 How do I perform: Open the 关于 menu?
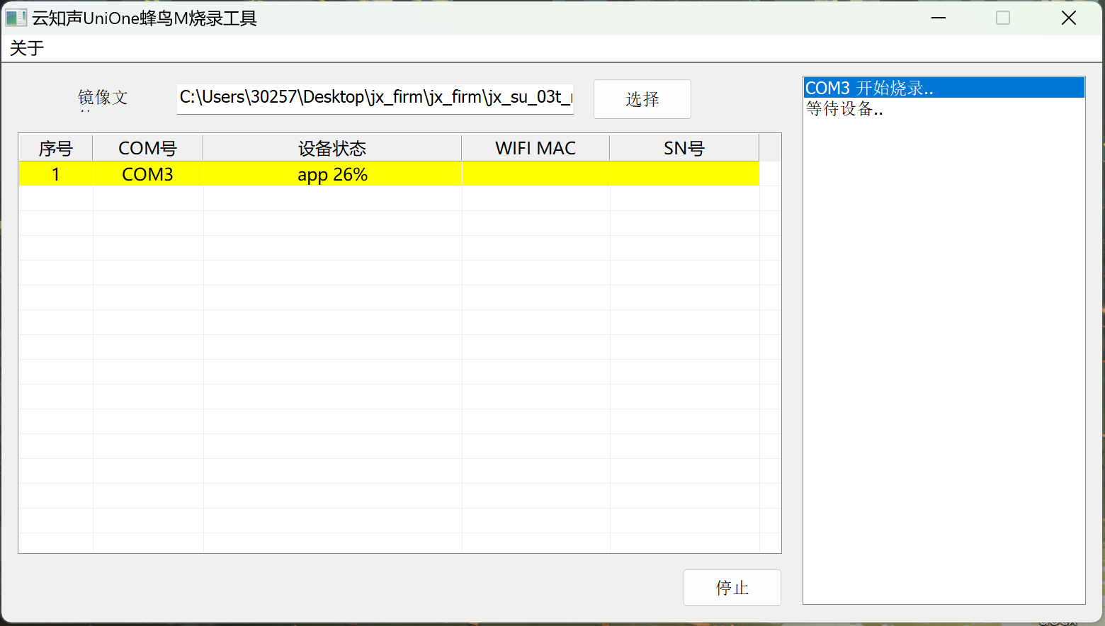[27, 48]
